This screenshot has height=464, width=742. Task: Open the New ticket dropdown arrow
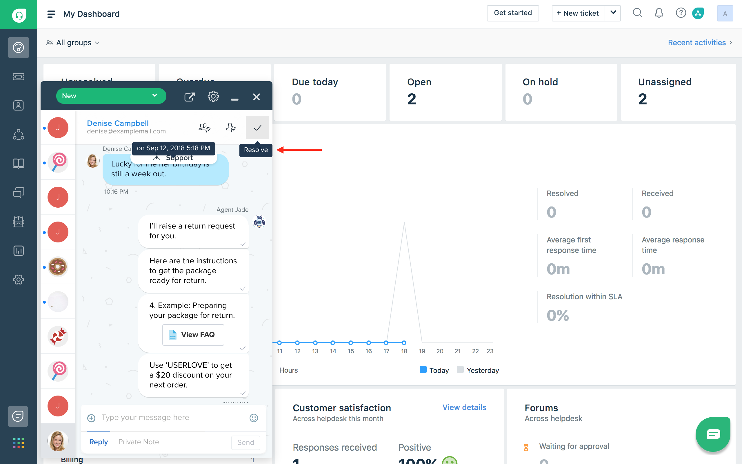pos(613,13)
